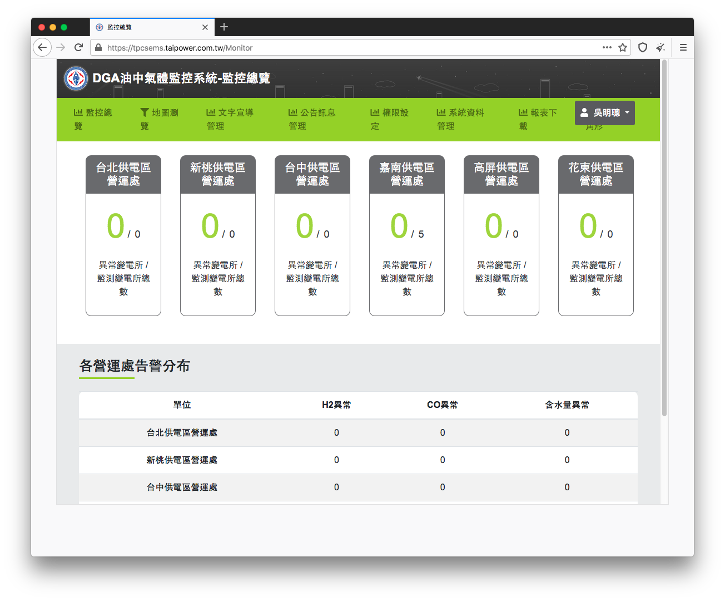Viewport: 725px width, 601px height.
Task: Open the Firefox hamburger menu
Action: 683,47
